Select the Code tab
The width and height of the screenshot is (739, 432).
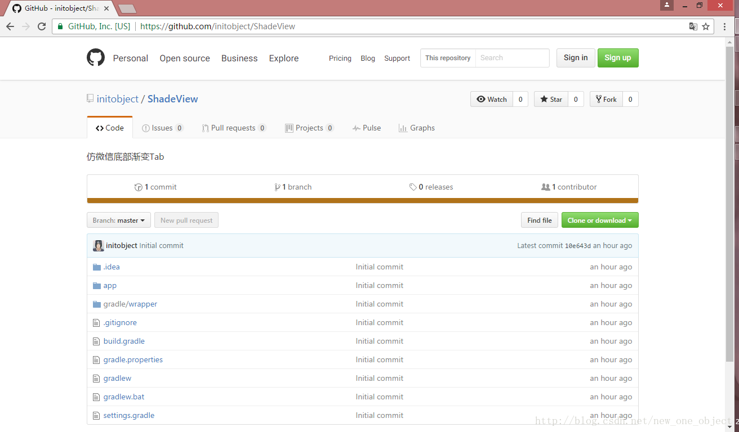click(x=110, y=128)
